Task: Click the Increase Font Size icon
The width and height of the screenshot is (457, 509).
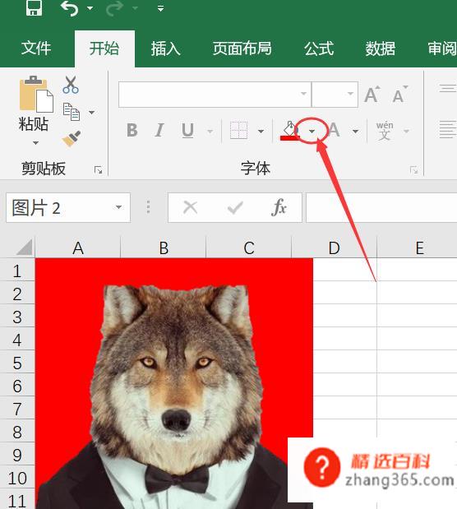Action: pos(372,94)
